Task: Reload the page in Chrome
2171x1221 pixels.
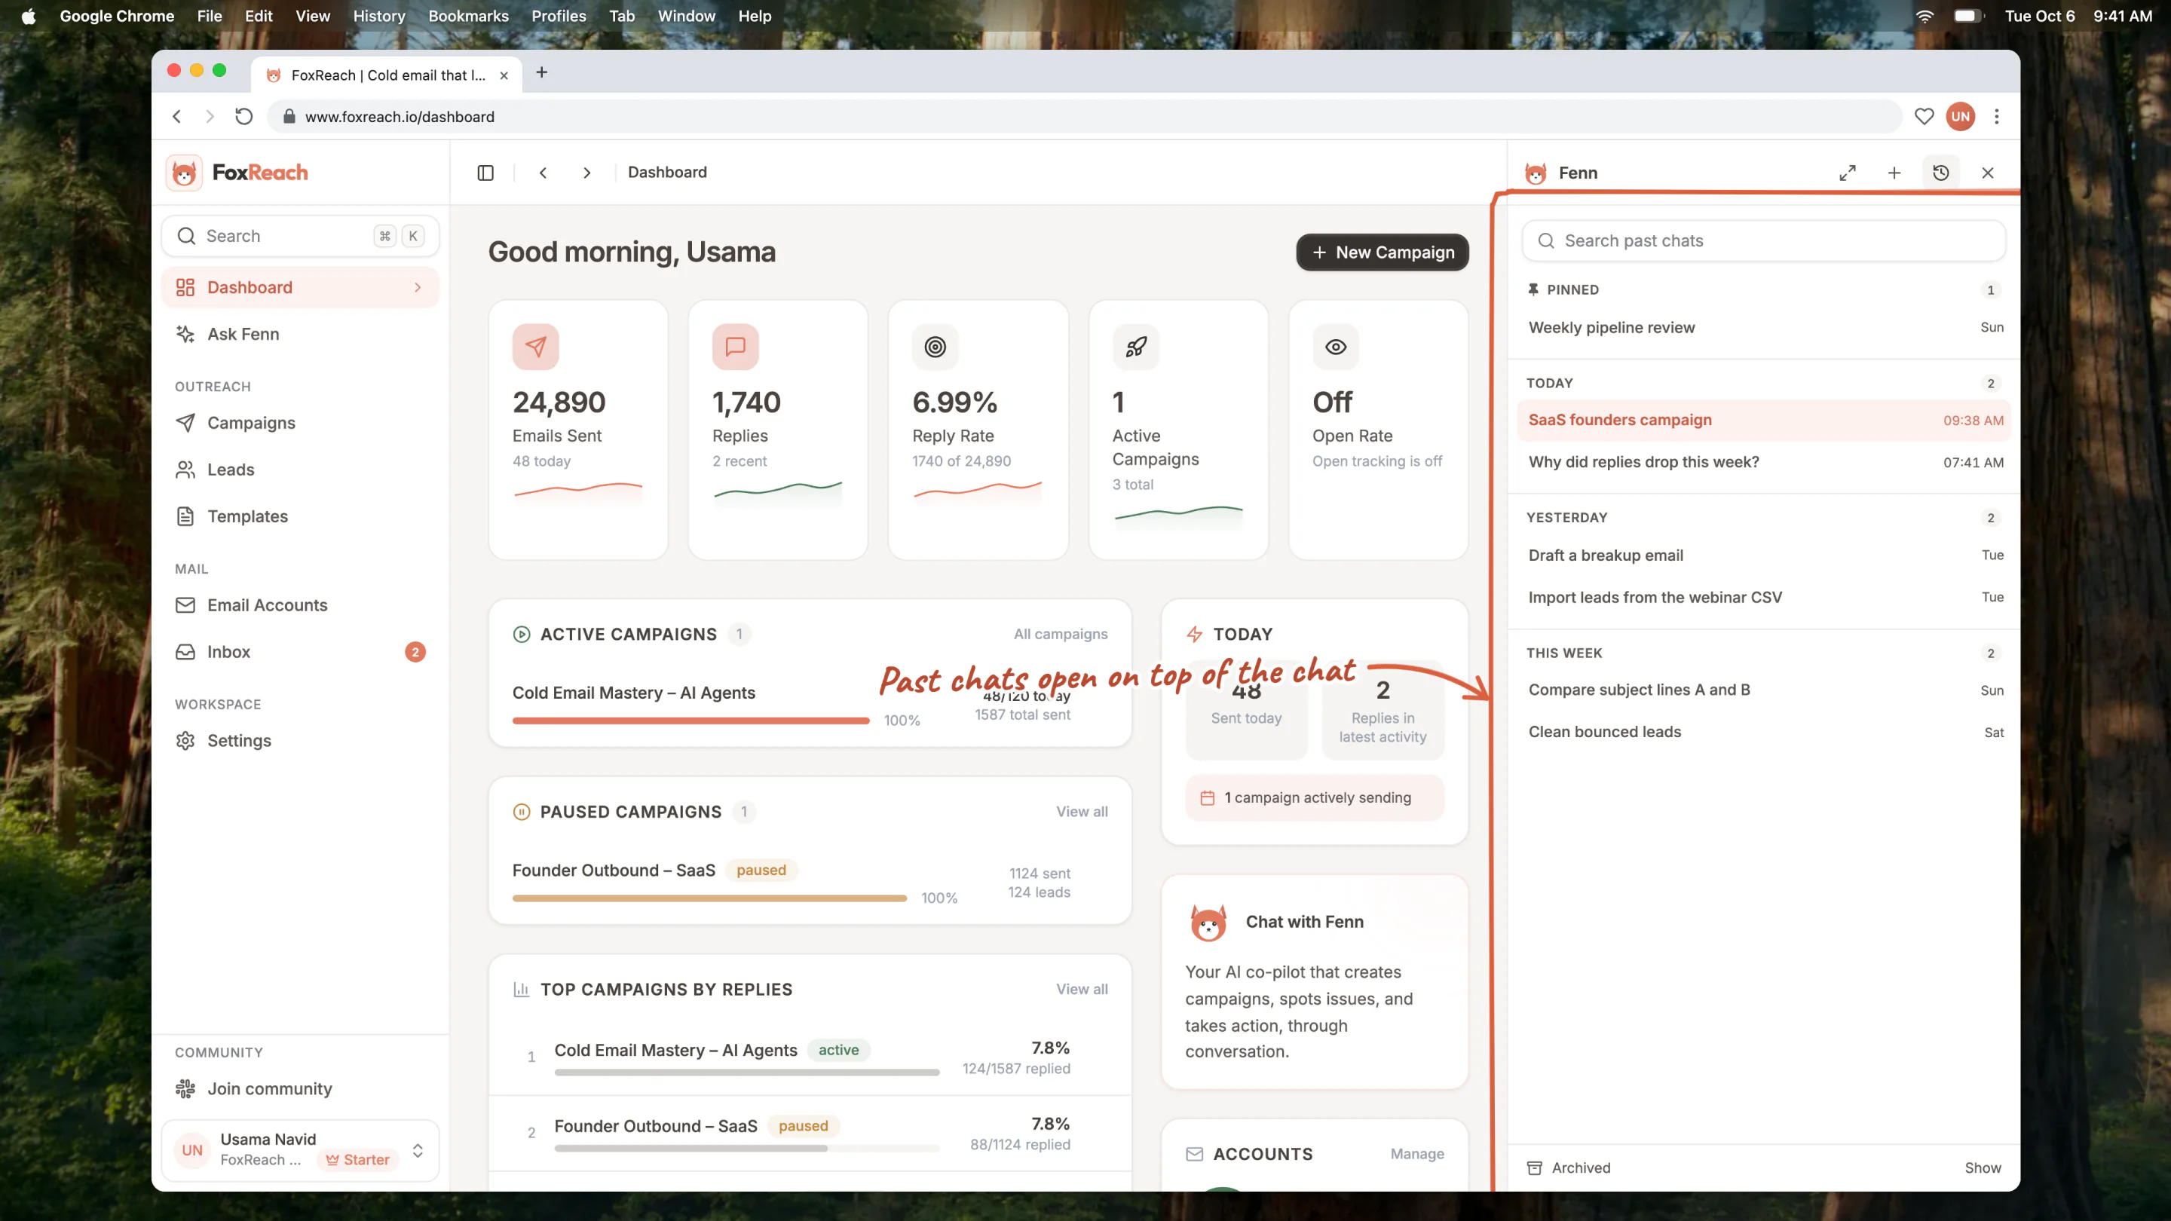Action: point(243,116)
